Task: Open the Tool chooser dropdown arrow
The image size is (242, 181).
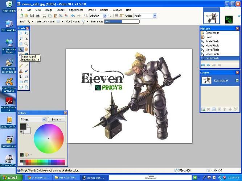Action: point(32,22)
